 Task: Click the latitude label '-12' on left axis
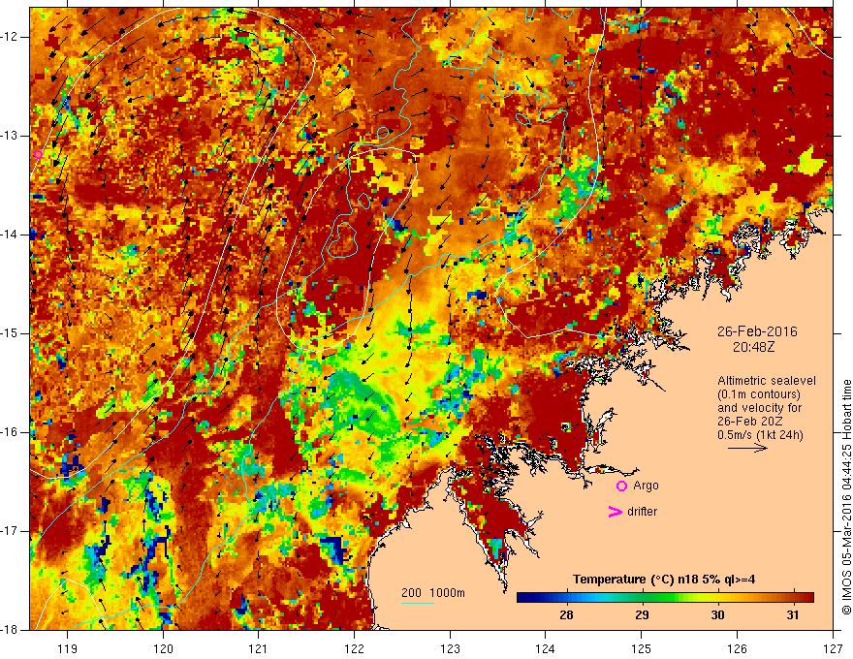point(10,37)
